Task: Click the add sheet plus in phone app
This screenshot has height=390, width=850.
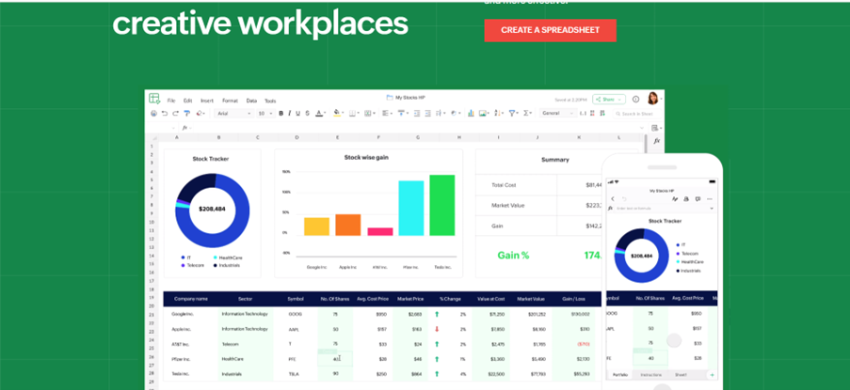Action: [x=712, y=375]
